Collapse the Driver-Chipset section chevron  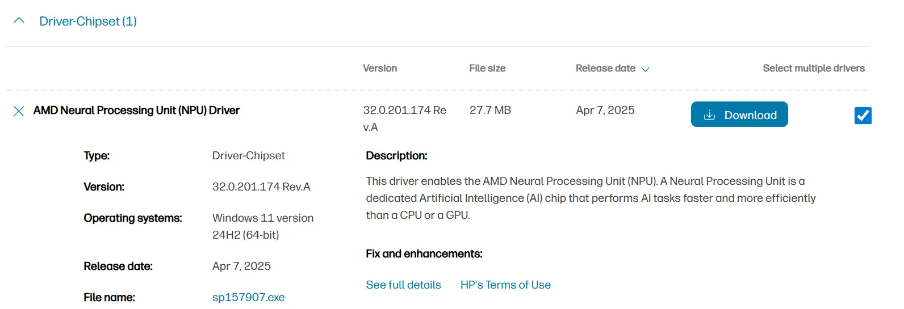(19, 21)
